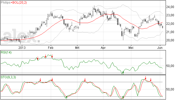The height and width of the screenshot is (100, 178).
Task: Select the 23,00 price axis value
Action: [170, 15]
